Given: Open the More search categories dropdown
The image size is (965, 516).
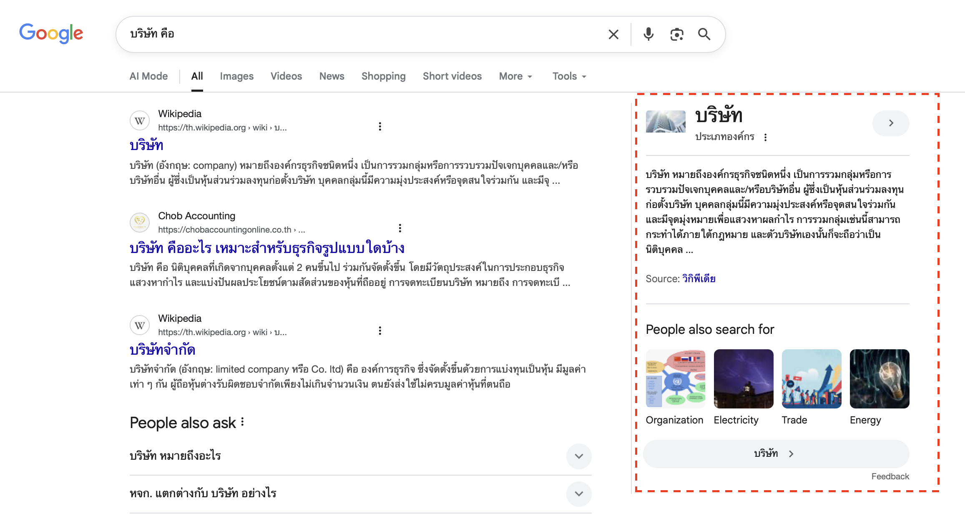Looking at the screenshot, I should point(515,76).
